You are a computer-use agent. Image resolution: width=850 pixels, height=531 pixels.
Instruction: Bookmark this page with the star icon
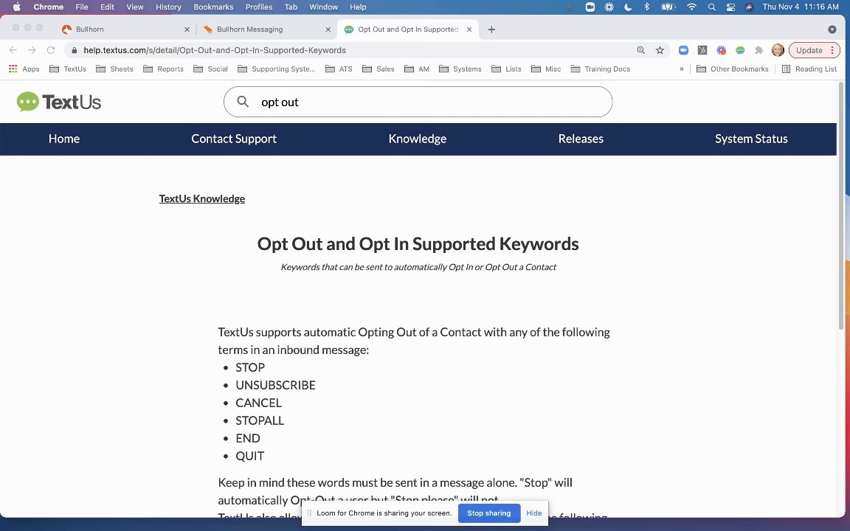(x=660, y=50)
